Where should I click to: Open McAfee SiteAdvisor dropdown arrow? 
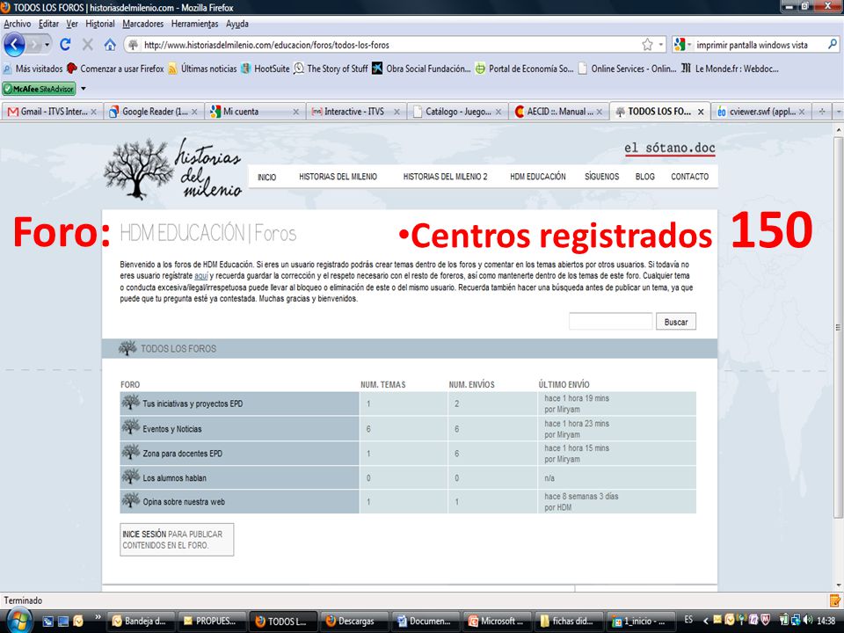point(83,88)
